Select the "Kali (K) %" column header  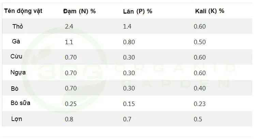210,11
